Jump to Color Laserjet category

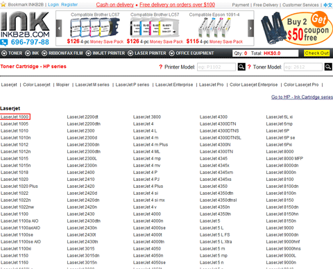tap(37, 85)
